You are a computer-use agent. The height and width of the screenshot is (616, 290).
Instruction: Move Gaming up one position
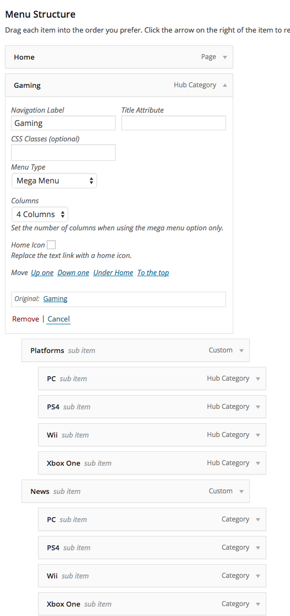[x=42, y=273]
